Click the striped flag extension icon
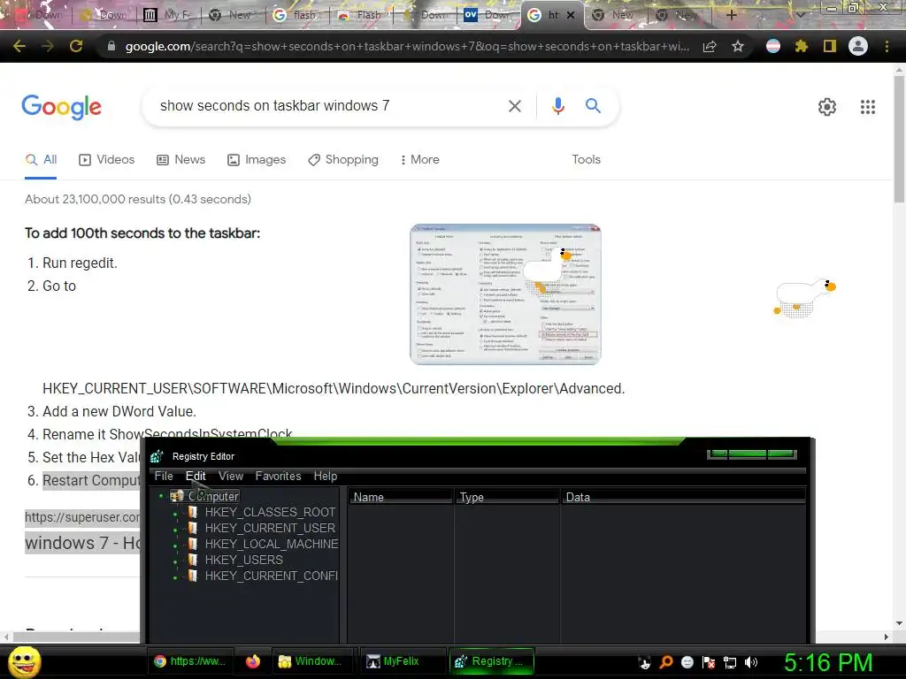 pyautogui.click(x=773, y=46)
